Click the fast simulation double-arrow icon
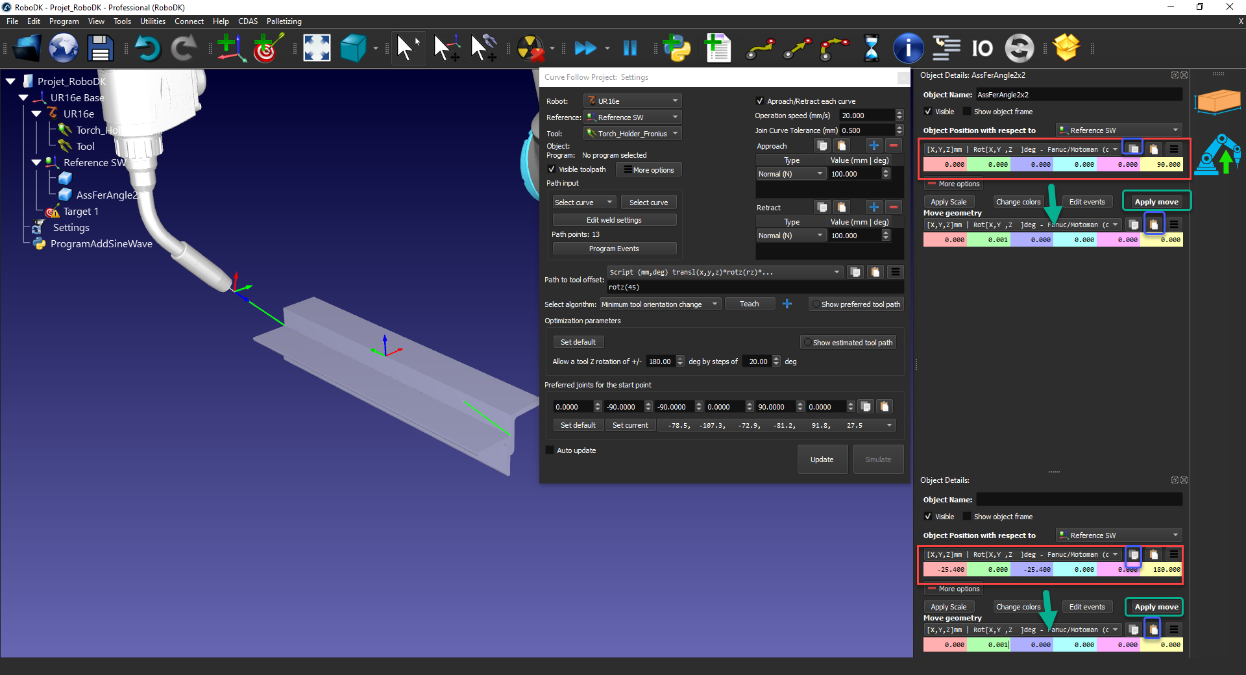Screen dimensions: 1246x675 click(x=585, y=49)
